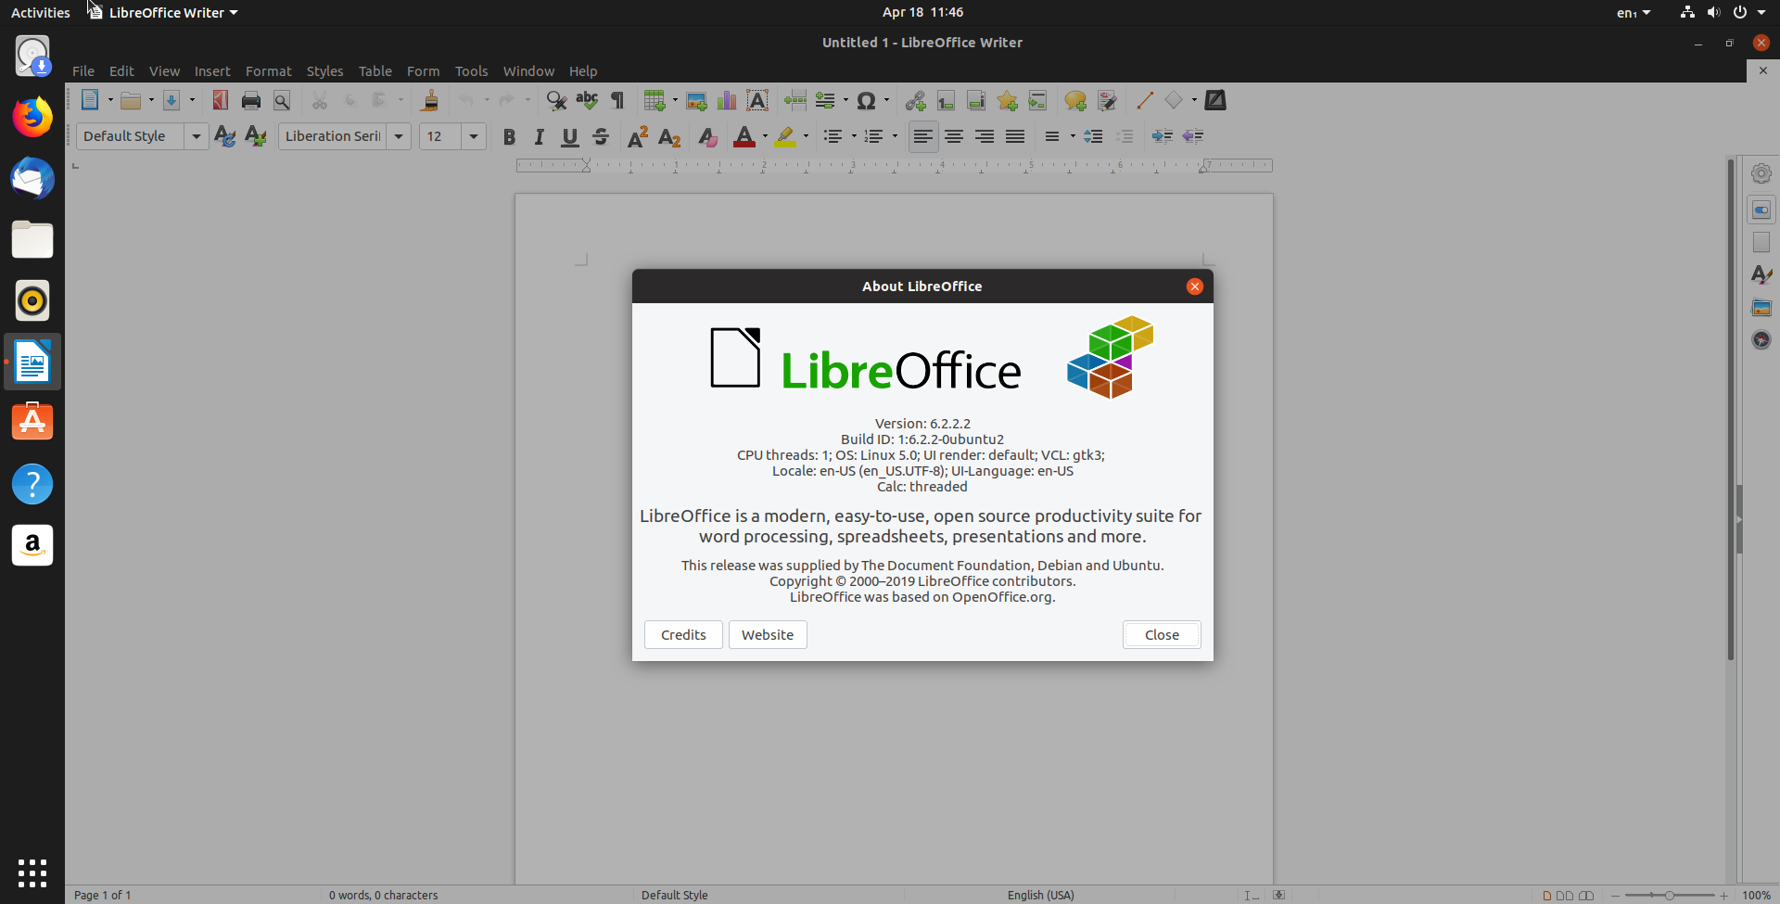The height and width of the screenshot is (904, 1780).
Task: Click the Save document icon
Action: pos(172,100)
